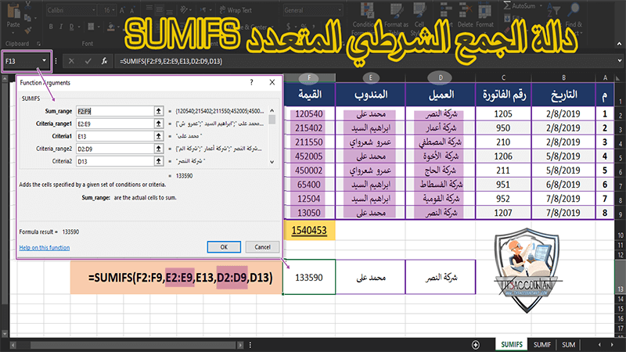Click the Sum_range input field

coord(115,111)
